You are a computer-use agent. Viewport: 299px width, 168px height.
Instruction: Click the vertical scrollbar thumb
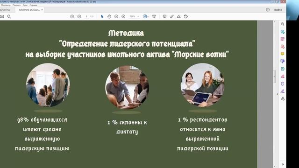point(275,77)
